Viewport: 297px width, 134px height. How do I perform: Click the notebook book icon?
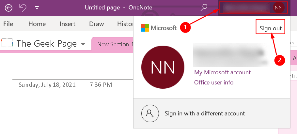(7, 43)
